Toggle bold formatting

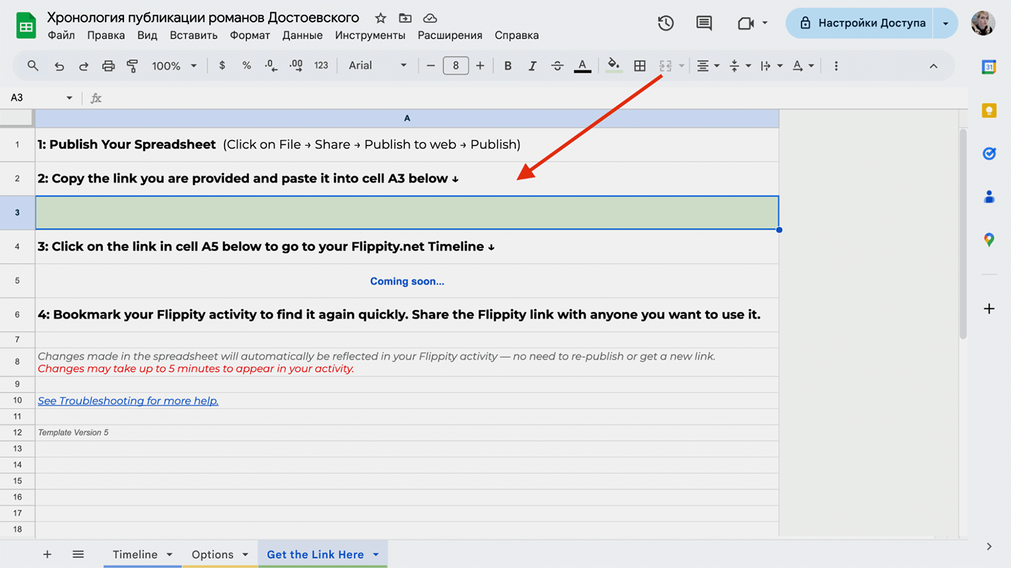point(507,66)
